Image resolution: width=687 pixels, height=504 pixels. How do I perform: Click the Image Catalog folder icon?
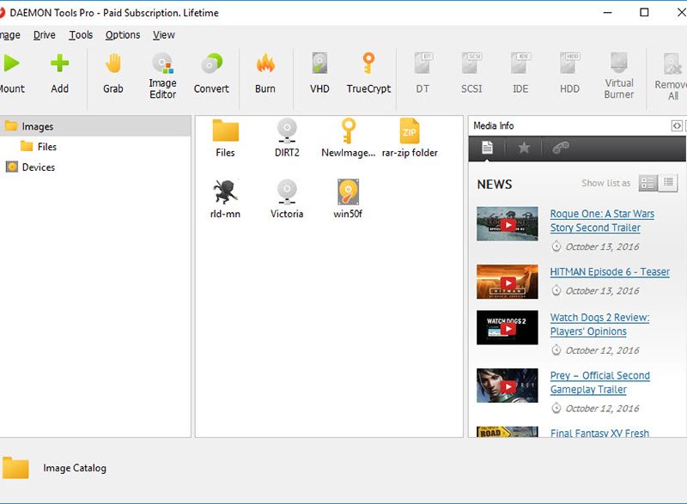pyautogui.click(x=15, y=468)
